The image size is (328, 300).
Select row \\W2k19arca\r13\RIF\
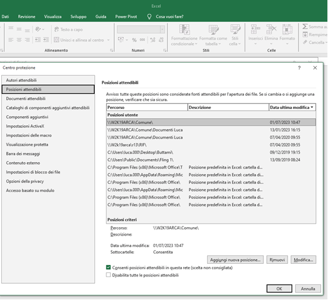pyautogui.click(x=211, y=145)
